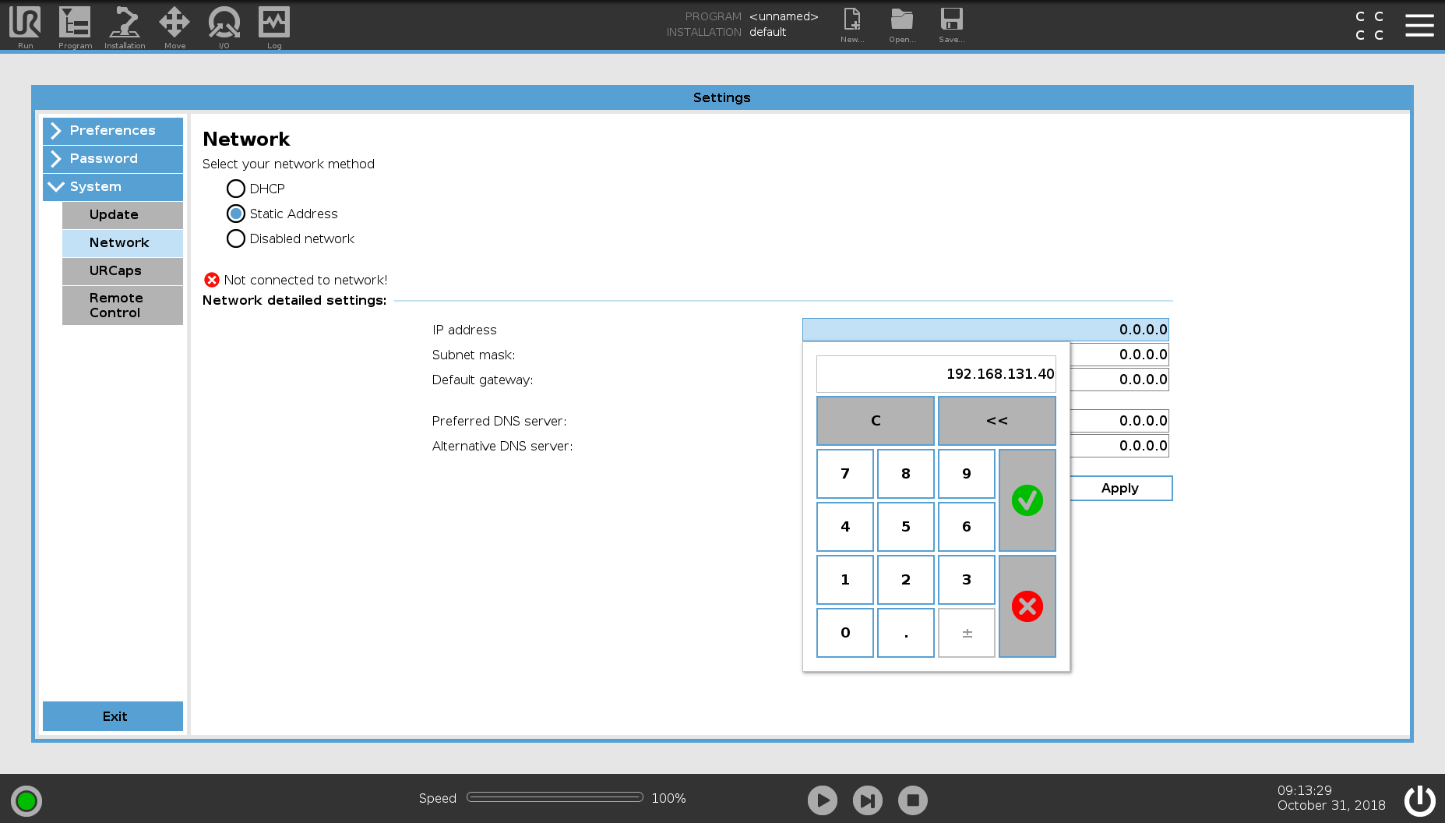This screenshot has width=1445, height=823.
Task: Select the Static Address radio button
Action: click(x=235, y=214)
